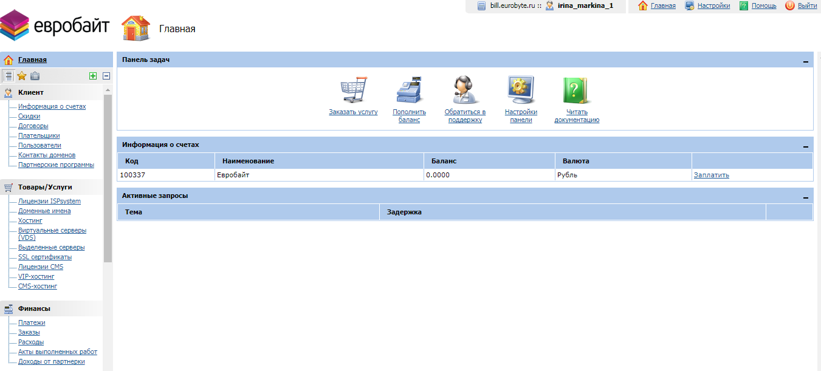Open Скидки in the sidebar
Image resolution: width=821 pixels, height=371 pixels.
[29, 116]
